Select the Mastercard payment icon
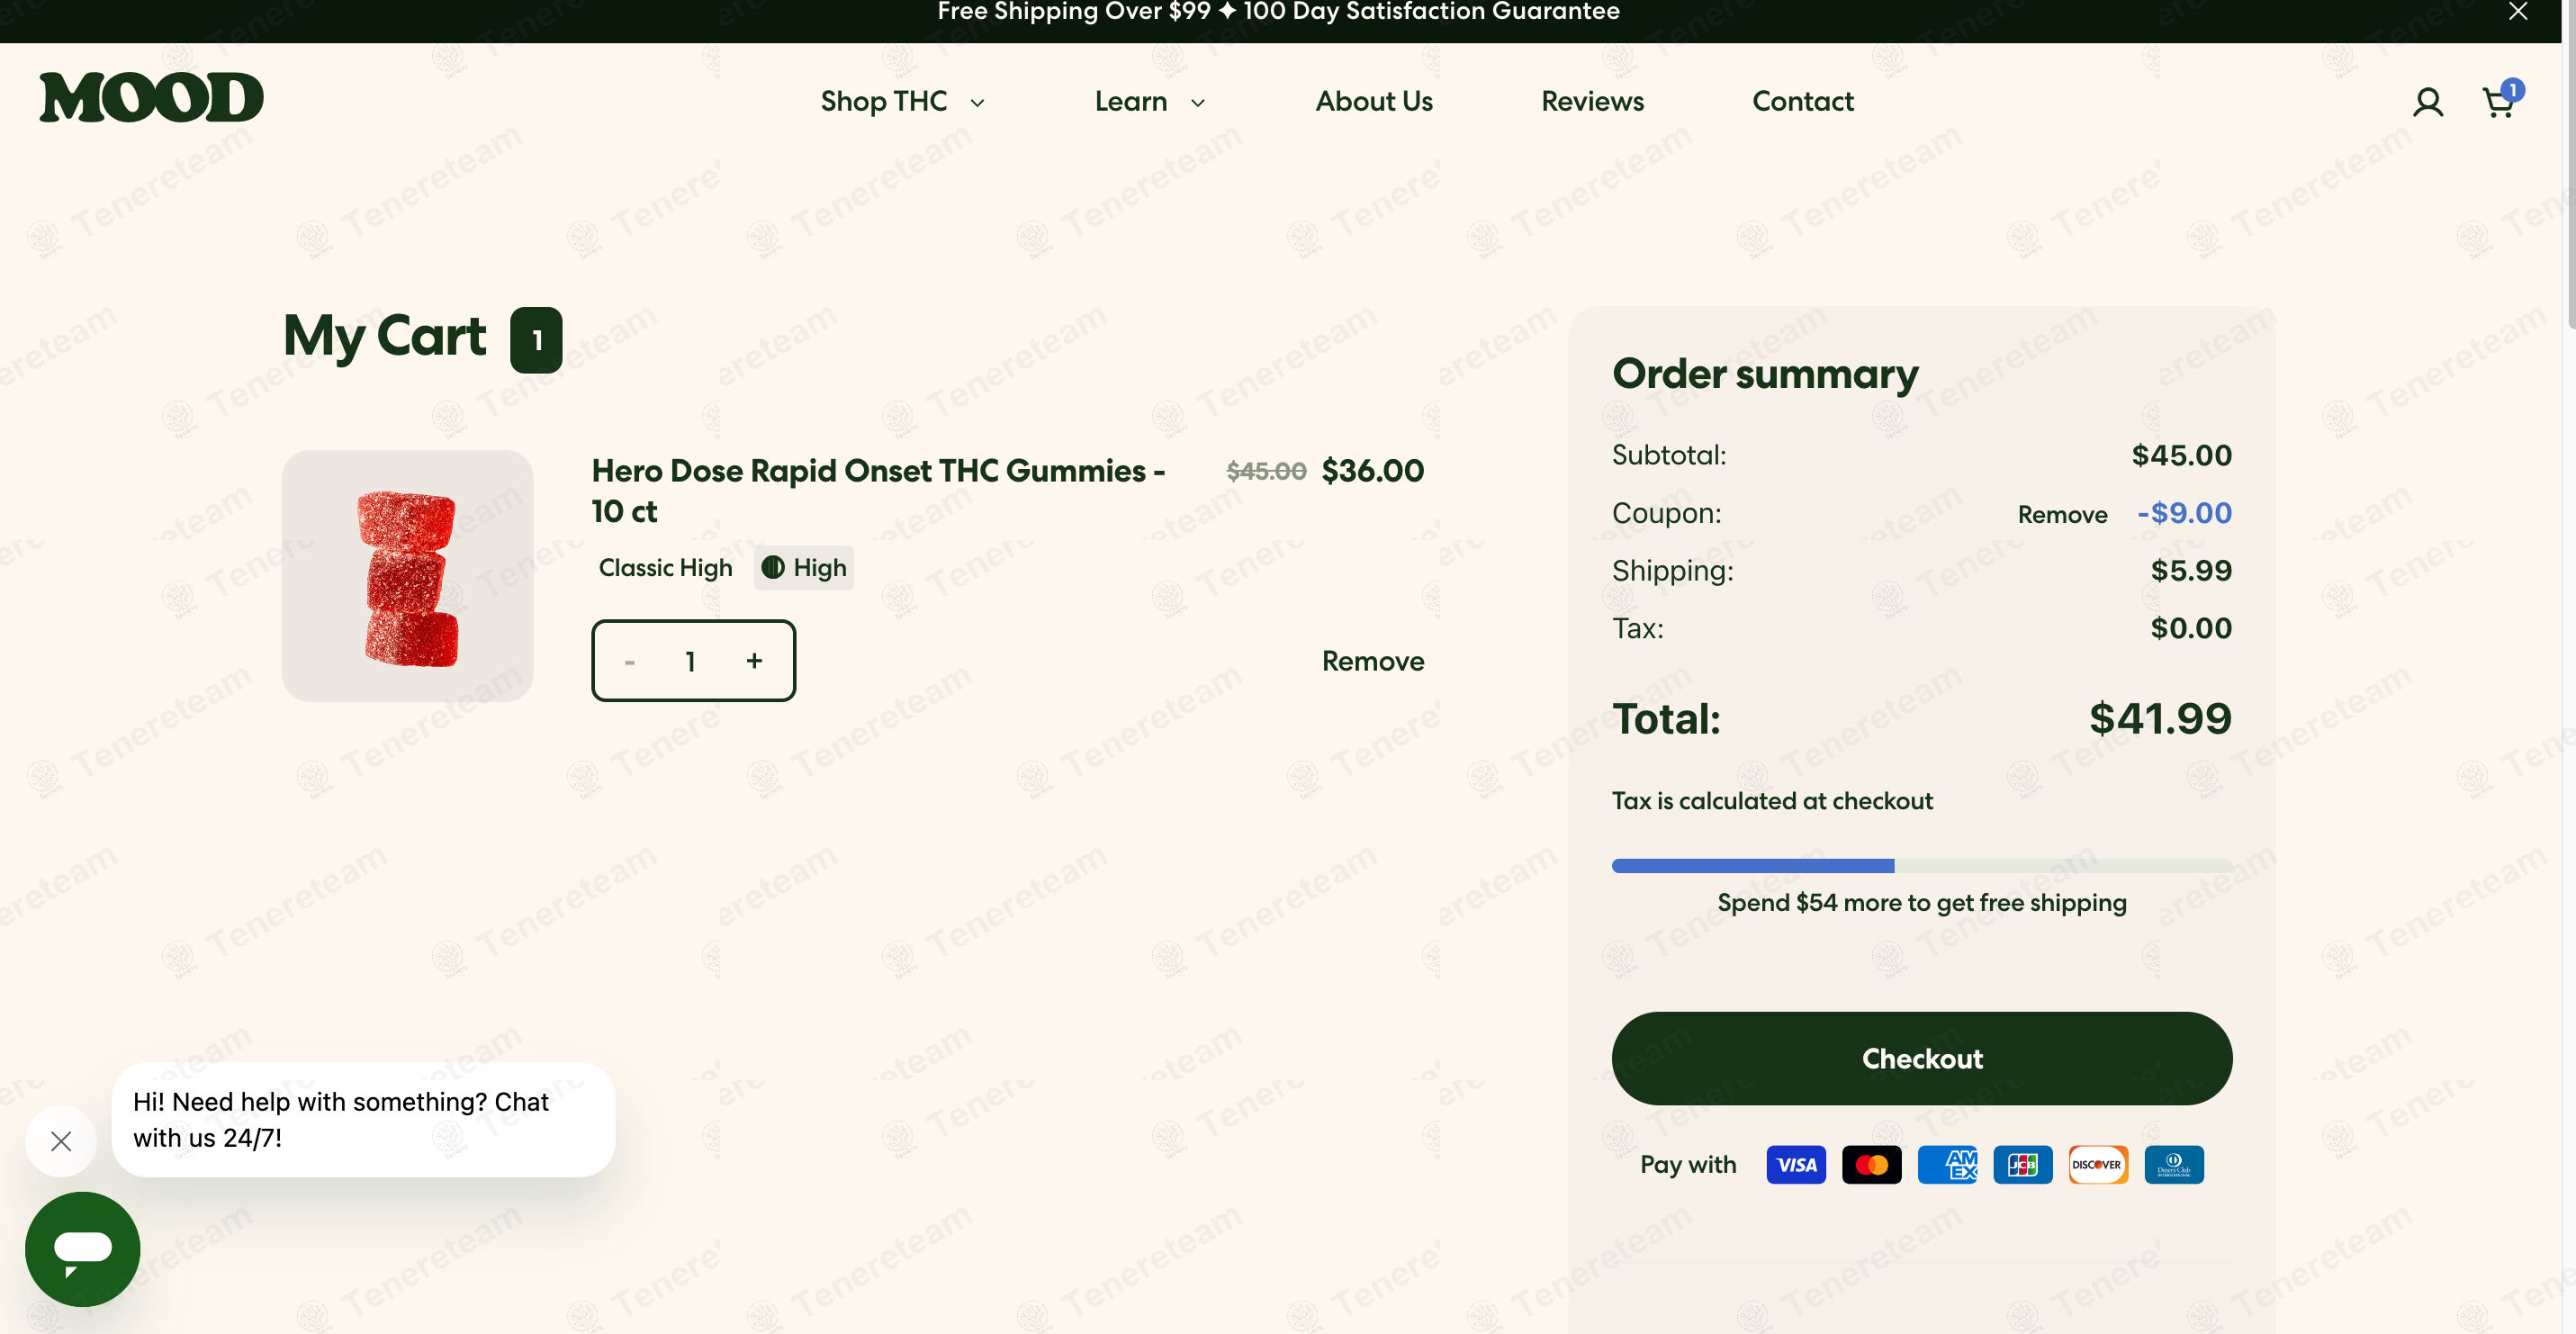 click(1872, 1164)
